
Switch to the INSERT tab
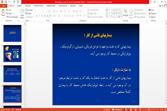(x=19, y=6)
